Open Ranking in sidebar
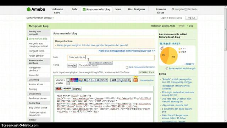 (33, 89)
